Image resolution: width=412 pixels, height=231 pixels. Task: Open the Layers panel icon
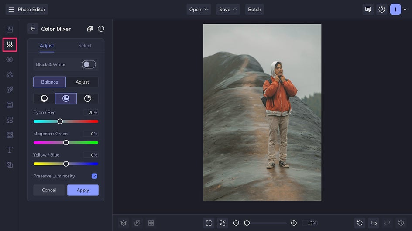coord(124,223)
